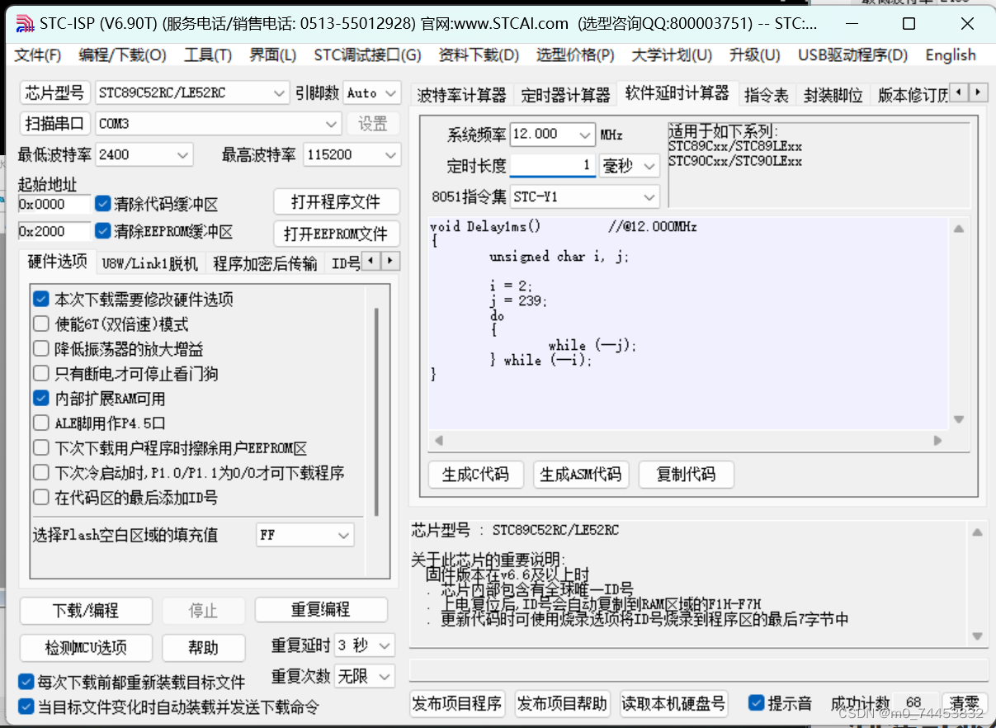Click 重复编程 button
Viewport: 996px width, 728px height.
321,610
